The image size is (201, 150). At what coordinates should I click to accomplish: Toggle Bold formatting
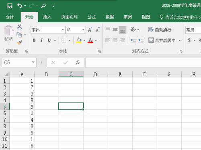point(34,40)
